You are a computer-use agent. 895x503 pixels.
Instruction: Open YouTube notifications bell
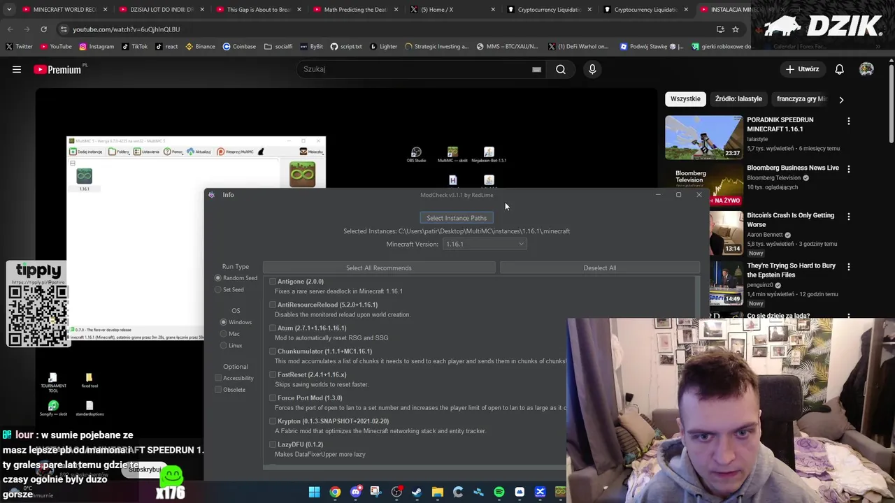point(839,69)
